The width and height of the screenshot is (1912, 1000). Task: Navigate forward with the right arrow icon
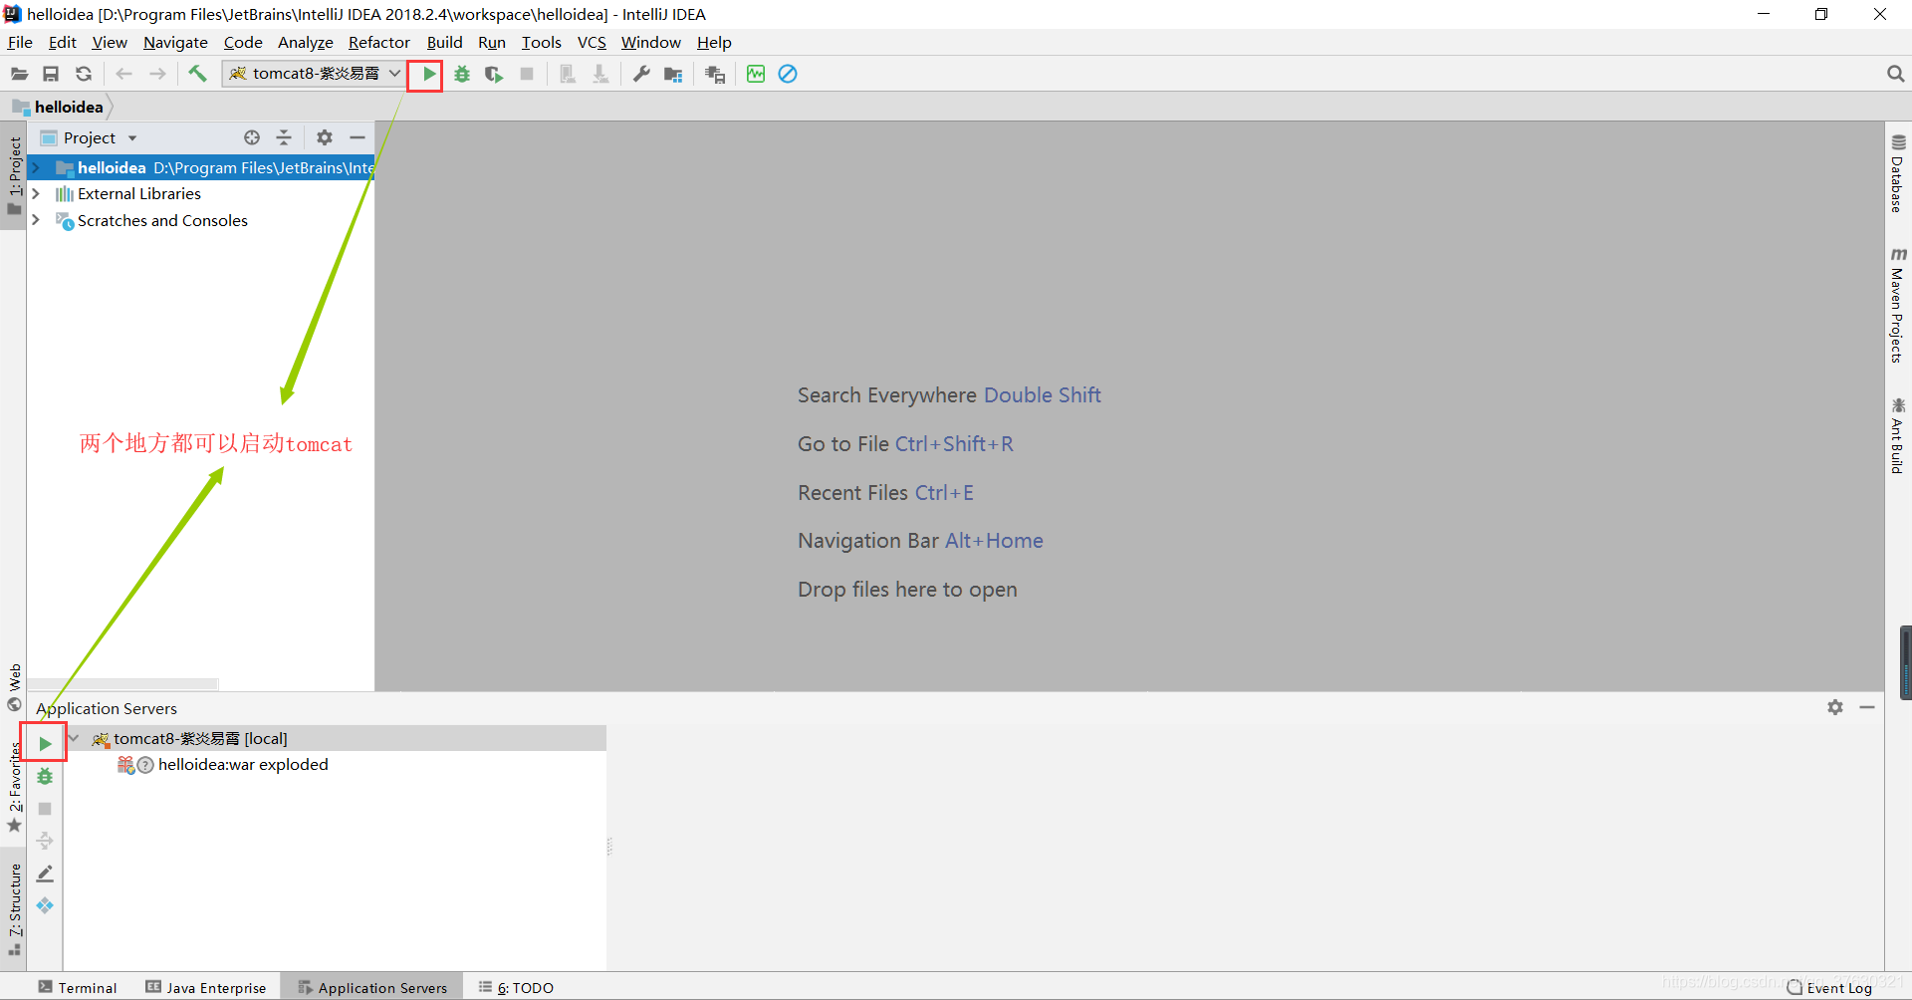tap(157, 74)
